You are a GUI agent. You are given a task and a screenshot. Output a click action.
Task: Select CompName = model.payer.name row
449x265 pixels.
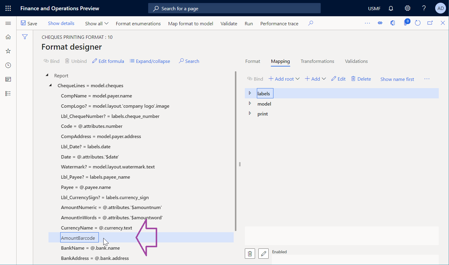96,96
